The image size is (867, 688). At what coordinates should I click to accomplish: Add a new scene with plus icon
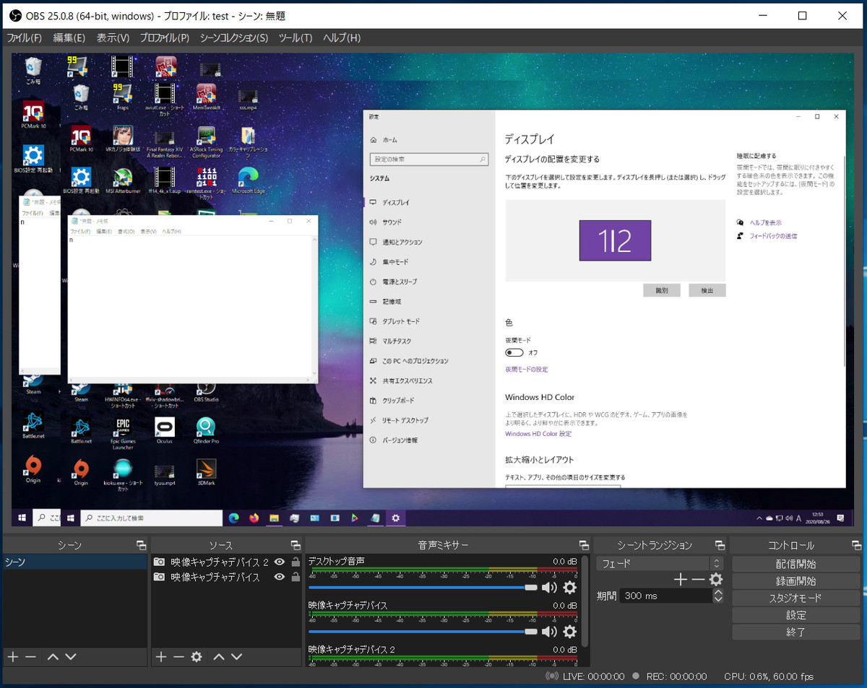[12, 656]
